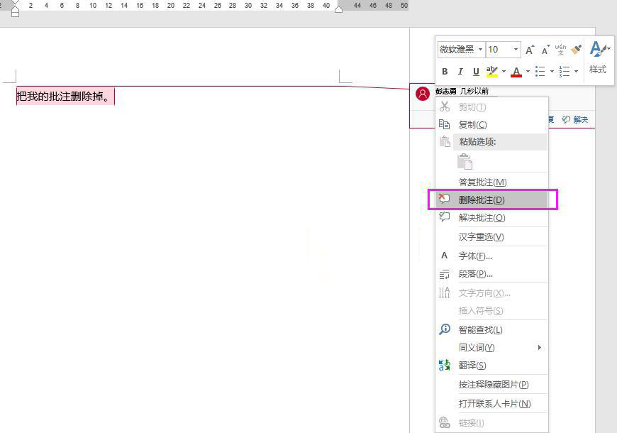The image size is (617, 433).
Task: Click the Increase Font Size icon
Action: (529, 50)
